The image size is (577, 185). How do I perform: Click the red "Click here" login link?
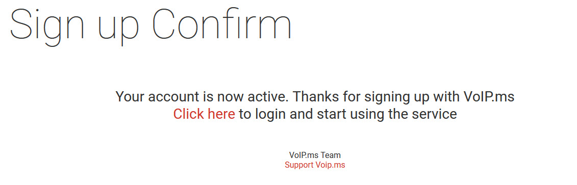click(x=204, y=114)
